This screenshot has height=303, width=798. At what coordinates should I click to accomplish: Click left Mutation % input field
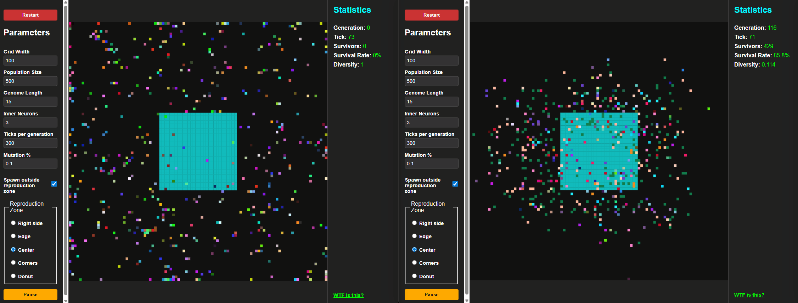[30, 164]
